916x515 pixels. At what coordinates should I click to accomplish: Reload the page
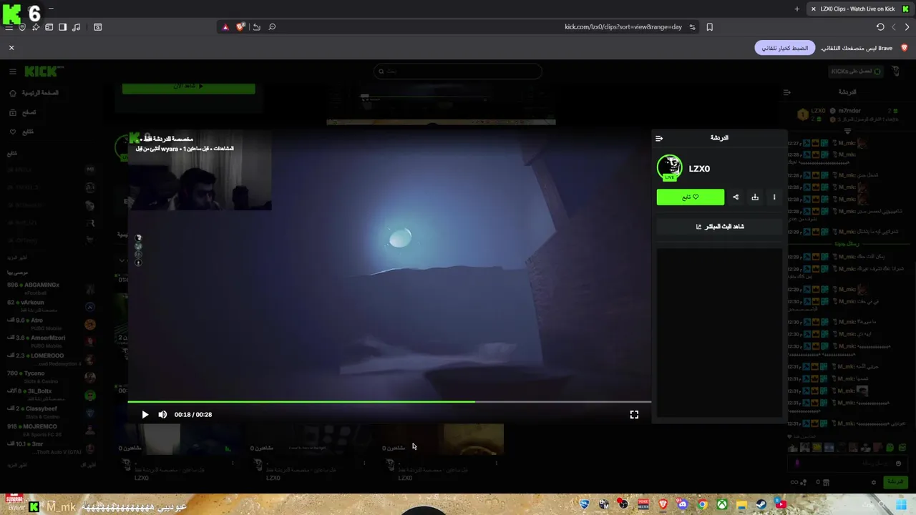tap(880, 27)
